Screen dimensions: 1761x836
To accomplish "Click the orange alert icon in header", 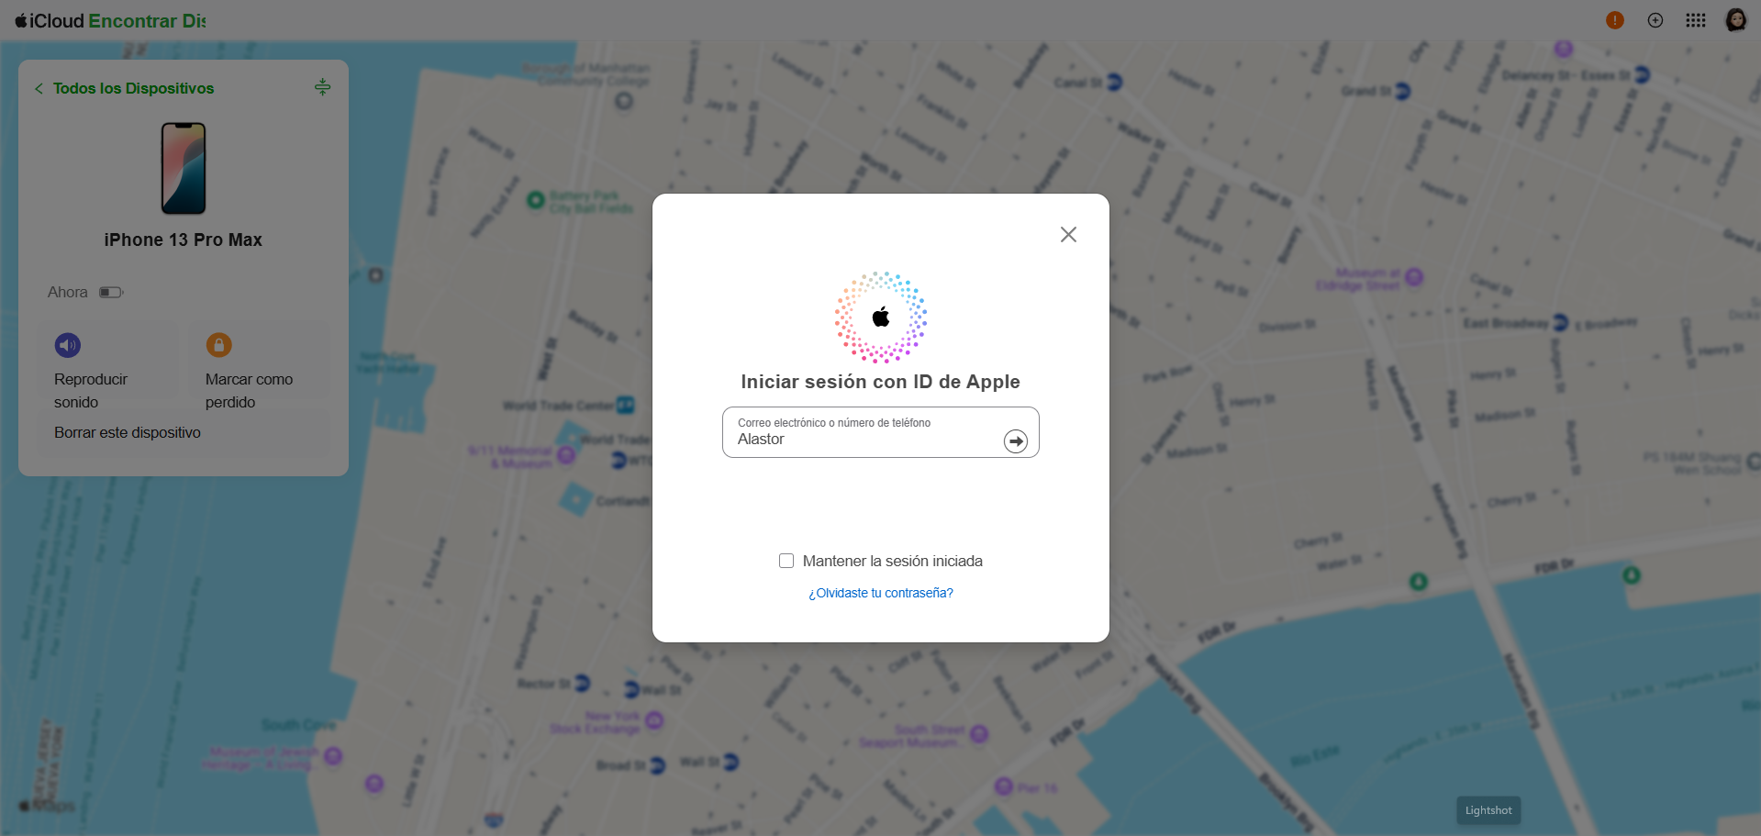I will pyautogui.click(x=1615, y=20).
